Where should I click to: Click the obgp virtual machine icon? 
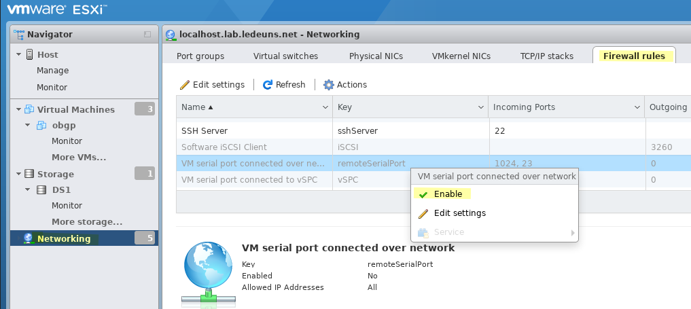coord(41,125)
